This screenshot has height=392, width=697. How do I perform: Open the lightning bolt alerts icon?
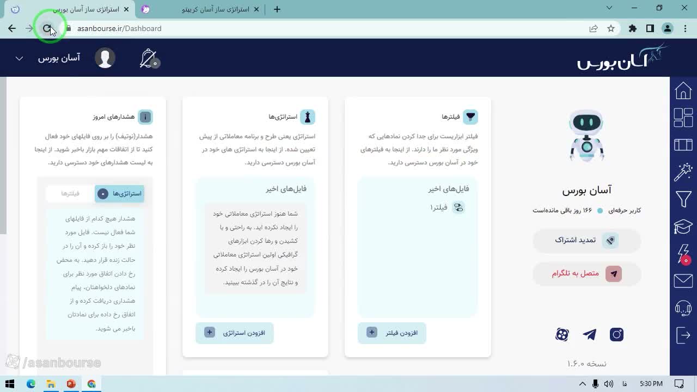coord(683,254)
